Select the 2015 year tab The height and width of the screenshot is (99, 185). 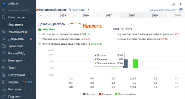63,16
